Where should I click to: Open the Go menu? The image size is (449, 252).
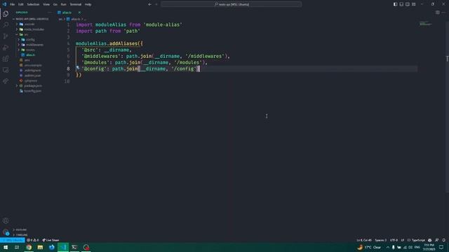coord(55,4)
